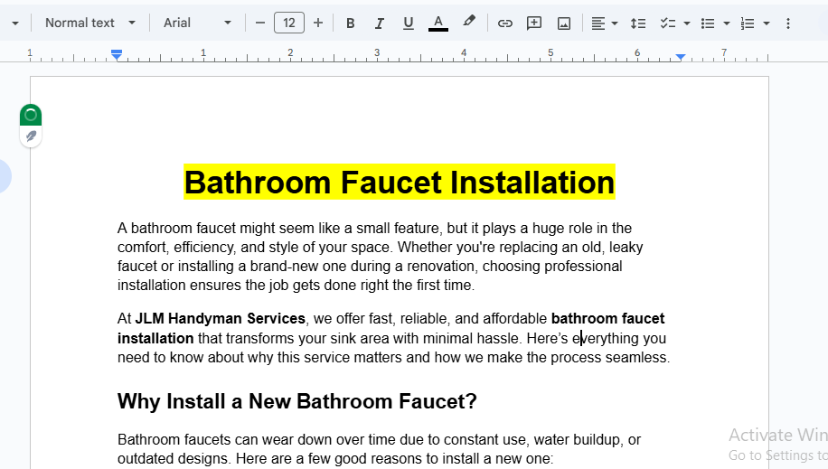Increase font size with plus button
This screenshot has height=469, width=828.
[x=318, y=23]
